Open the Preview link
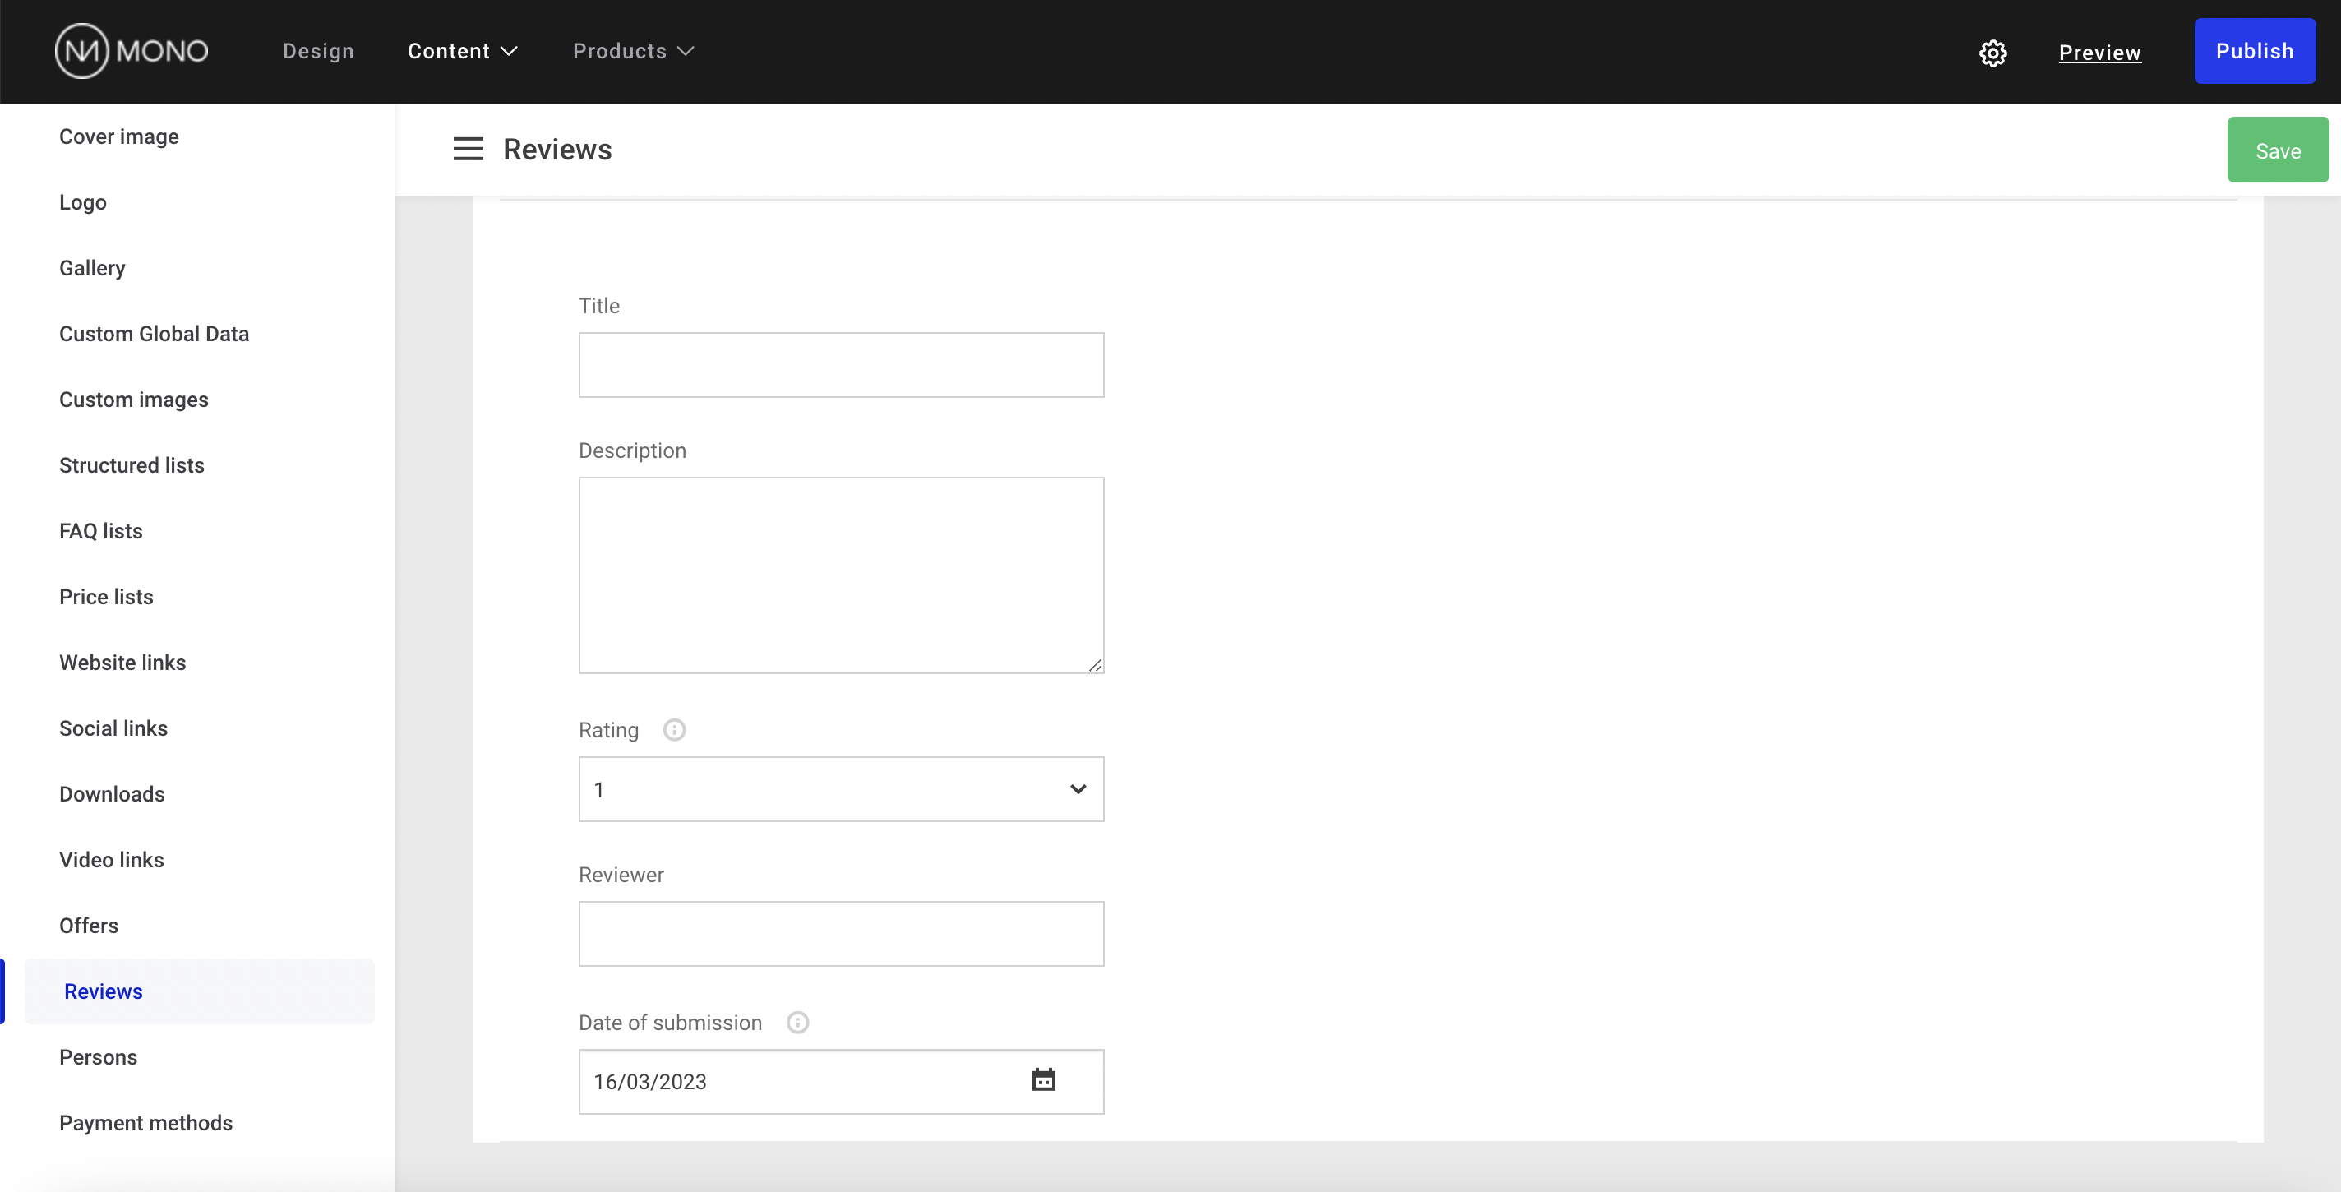This screenshot has height=1192, width=2341. coord(2099,53)
